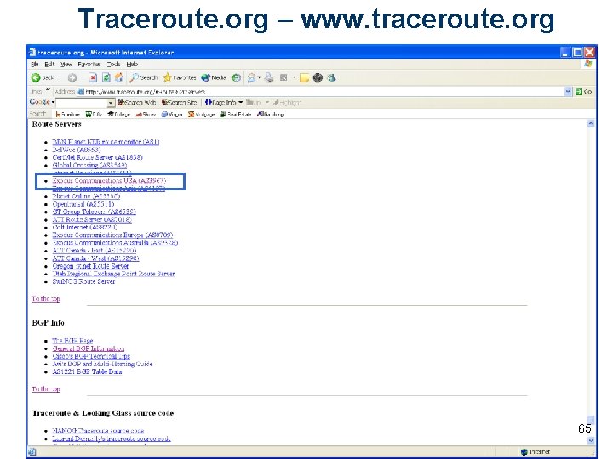Open the Help menu
The width and height of the screenshot is (613, 459).
[x=132, y=64]
